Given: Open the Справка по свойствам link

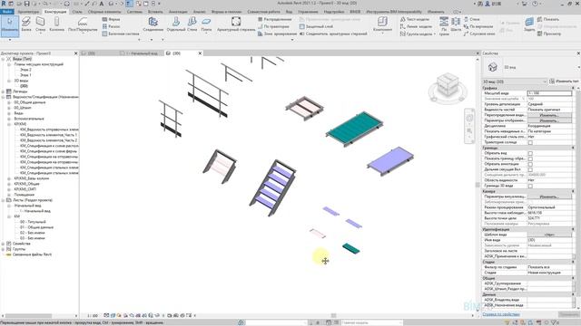Looking at the screenshot, I should 501,314.
